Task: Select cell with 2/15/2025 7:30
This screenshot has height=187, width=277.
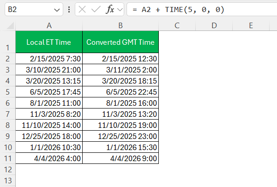Action: [49, 59]
